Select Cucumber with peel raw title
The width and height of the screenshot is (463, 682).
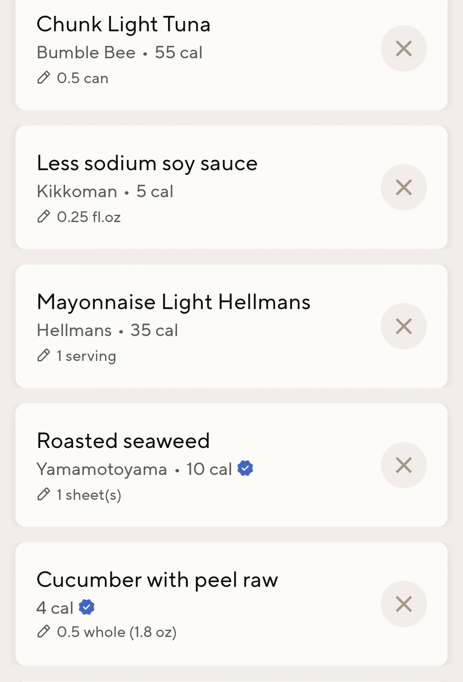pyautogui.click(x=157, y=580)
